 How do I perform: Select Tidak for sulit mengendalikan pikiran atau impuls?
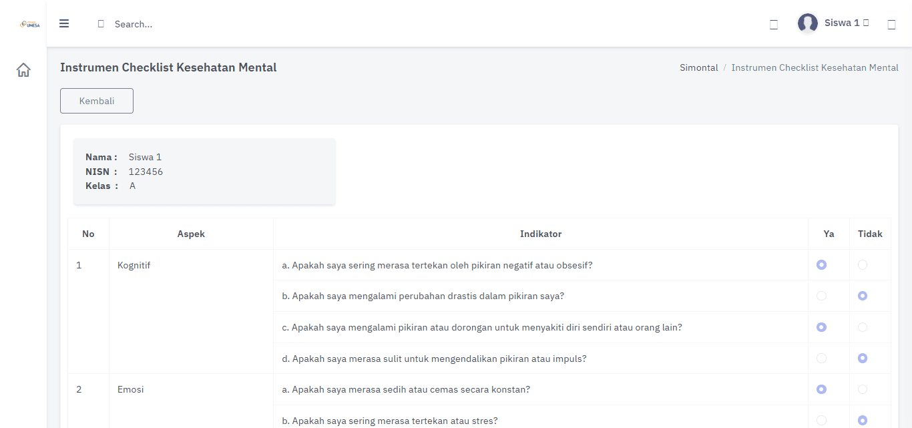click(x=863, y=359)
